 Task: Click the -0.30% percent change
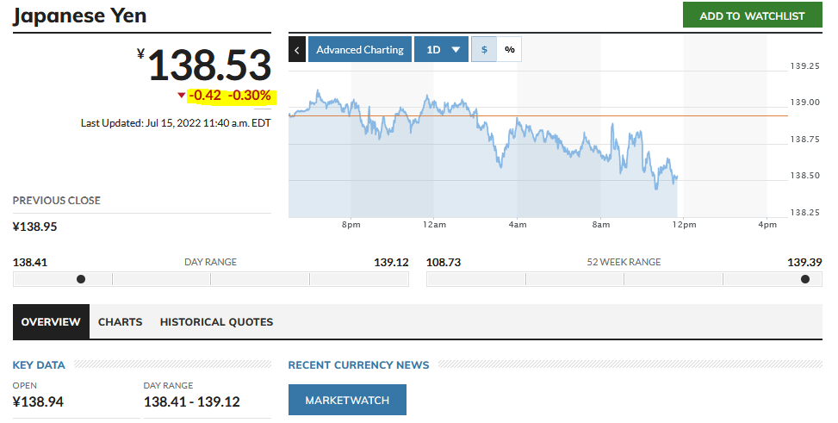pyautogui.click(x=249, y=96)
